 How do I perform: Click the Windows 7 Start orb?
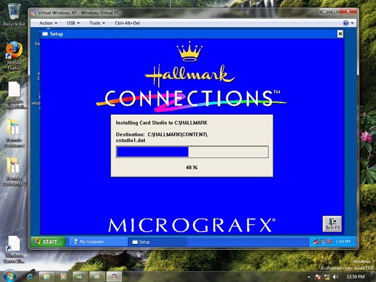[x=10, y=276]
